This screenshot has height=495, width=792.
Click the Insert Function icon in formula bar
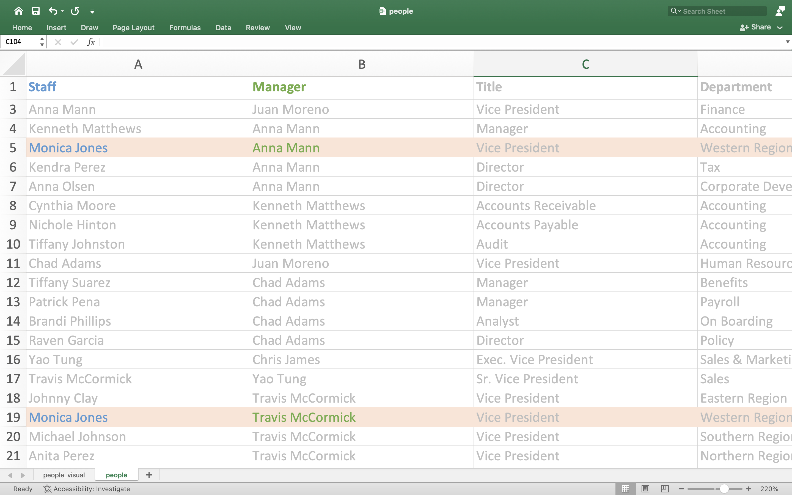coord(89,42)
